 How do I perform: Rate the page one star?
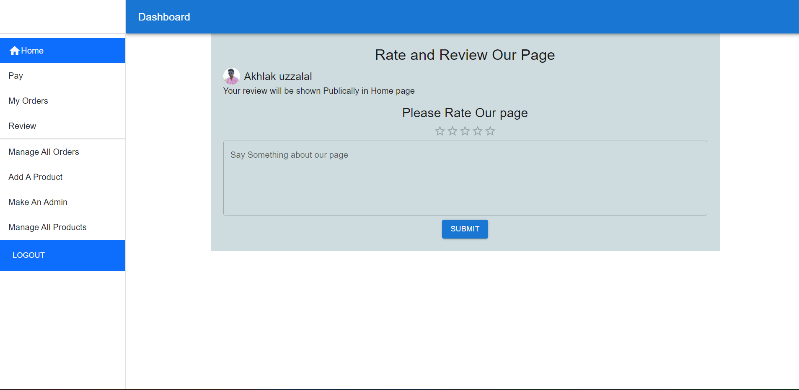click(x=440, y=131)
